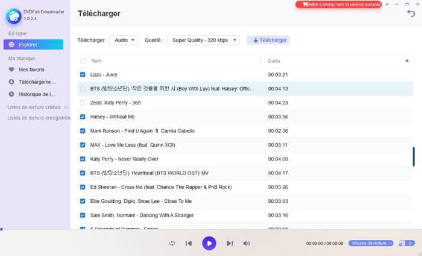Select Mark Ronson - Find U Again row
This screenshot has width=422, height=256.
tap(245, 131)
